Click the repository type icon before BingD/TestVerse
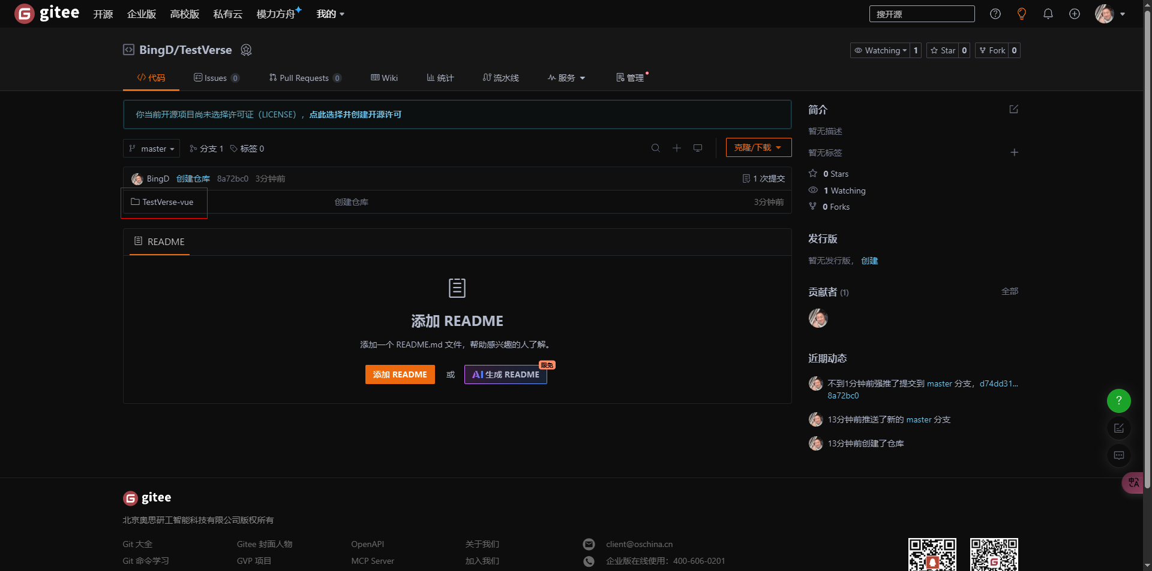Screen dimensions: 1152x571 (x=128, y=50)
